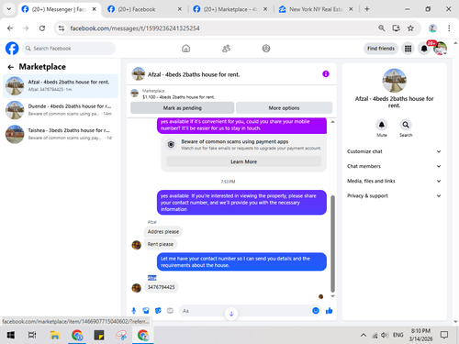Click the listing thumbnail in right panel
This screenshot has width=459, height=344.
click(394, 81)
